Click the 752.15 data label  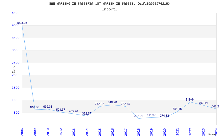(x=125, y=104)
